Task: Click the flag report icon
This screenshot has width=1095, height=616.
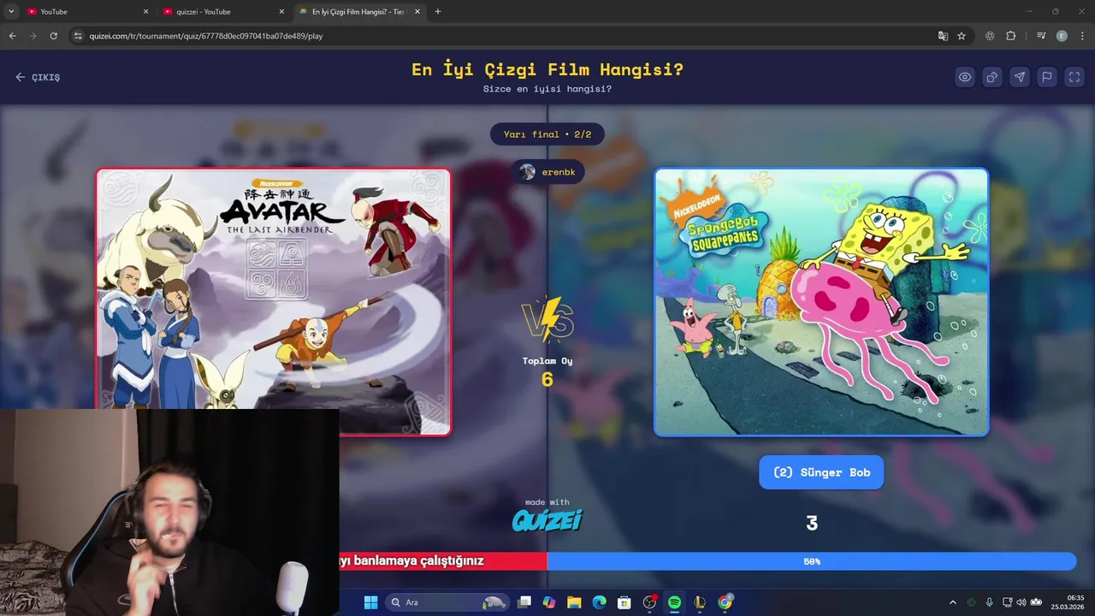Action: 1047,77
